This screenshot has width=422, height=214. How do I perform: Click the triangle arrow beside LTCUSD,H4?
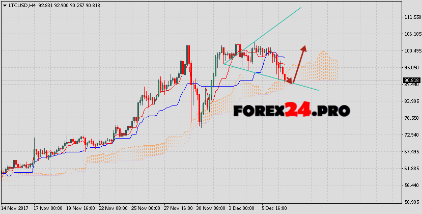point(5,4)
